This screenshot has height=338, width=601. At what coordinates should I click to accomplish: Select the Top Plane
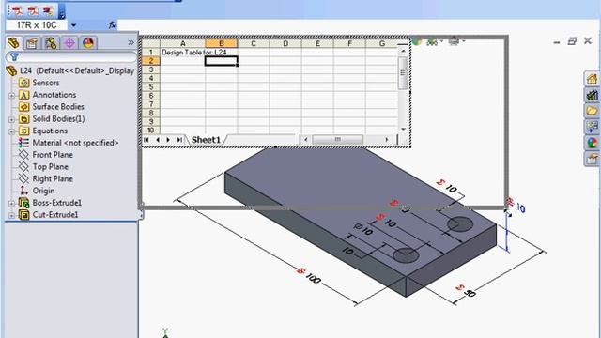pos(50,167)
